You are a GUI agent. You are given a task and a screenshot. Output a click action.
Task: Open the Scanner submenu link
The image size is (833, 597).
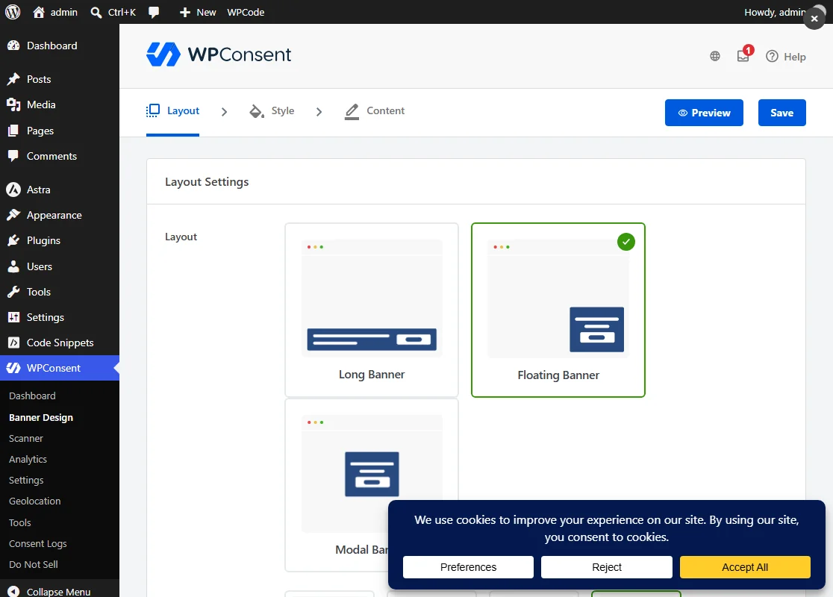tap(26, 438)
